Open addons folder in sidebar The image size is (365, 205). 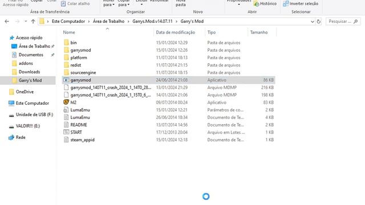coord(26,63)
